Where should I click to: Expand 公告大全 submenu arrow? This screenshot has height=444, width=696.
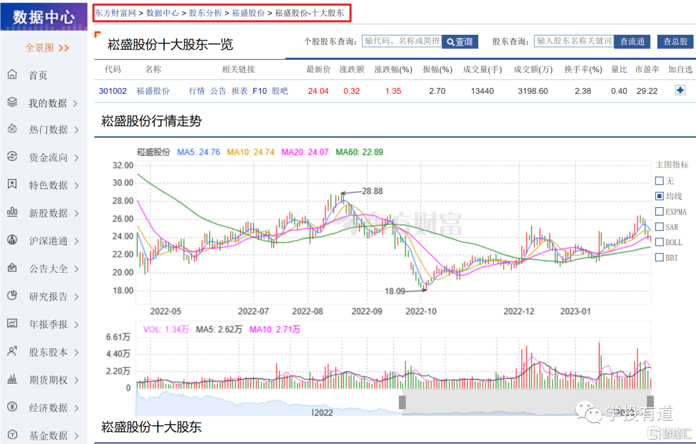click(x=76, y=269)
